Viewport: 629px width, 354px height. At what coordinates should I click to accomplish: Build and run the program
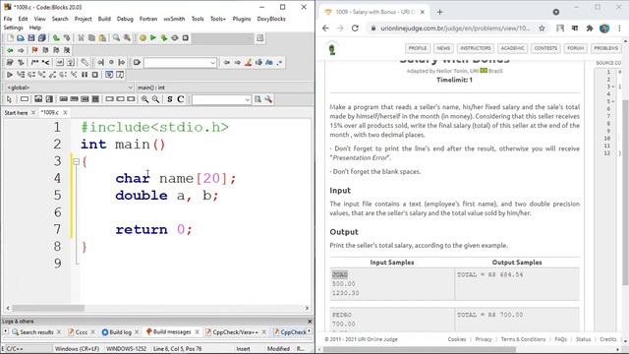point(164,37)
